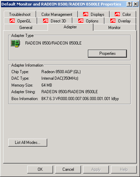Click the graphics card adapter icon
This screenshot has width=140, height=177.
click(x=16, y=43)
